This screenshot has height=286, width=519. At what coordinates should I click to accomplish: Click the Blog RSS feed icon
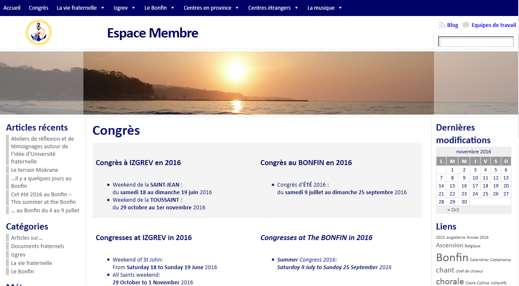pos(441,25)
